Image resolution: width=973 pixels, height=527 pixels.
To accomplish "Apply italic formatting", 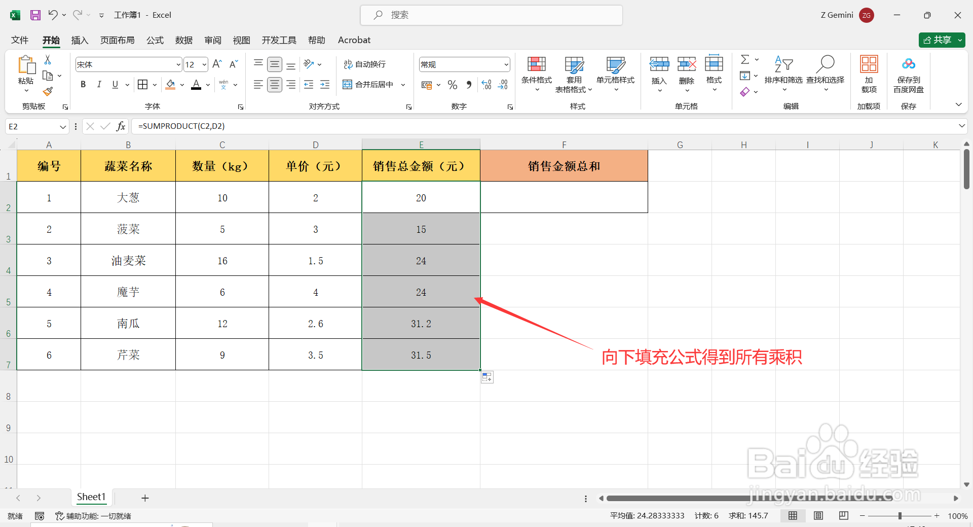I will coord(99,84).
